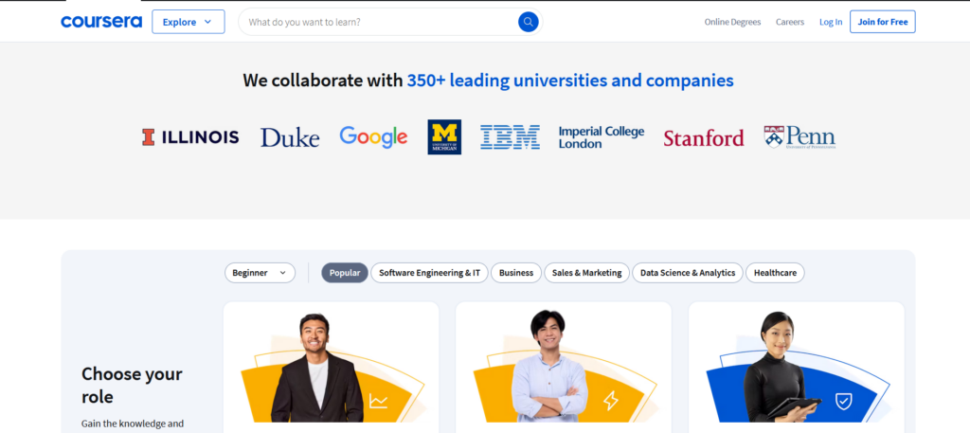Open the role card with woman holding tablet

(796, 368)
